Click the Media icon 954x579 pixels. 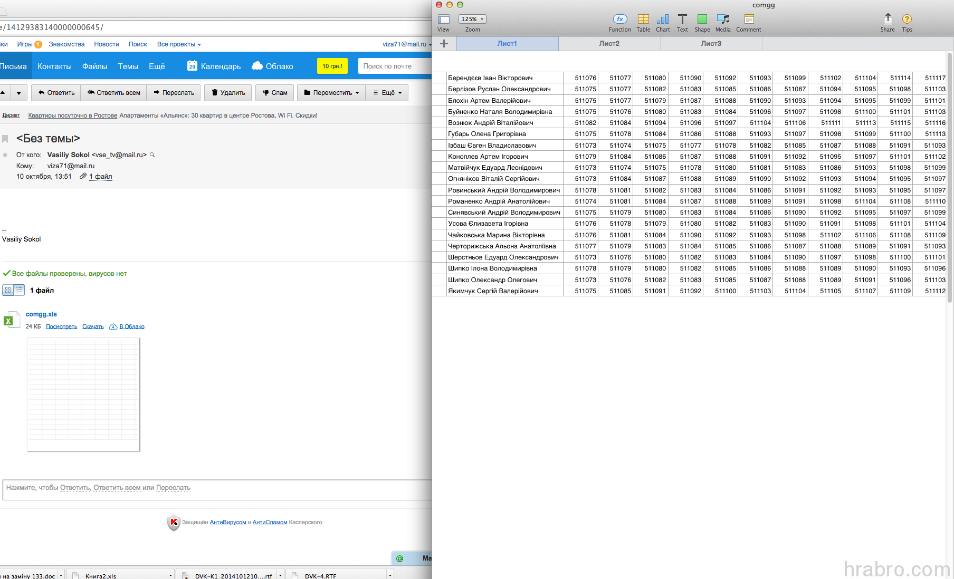723,20
